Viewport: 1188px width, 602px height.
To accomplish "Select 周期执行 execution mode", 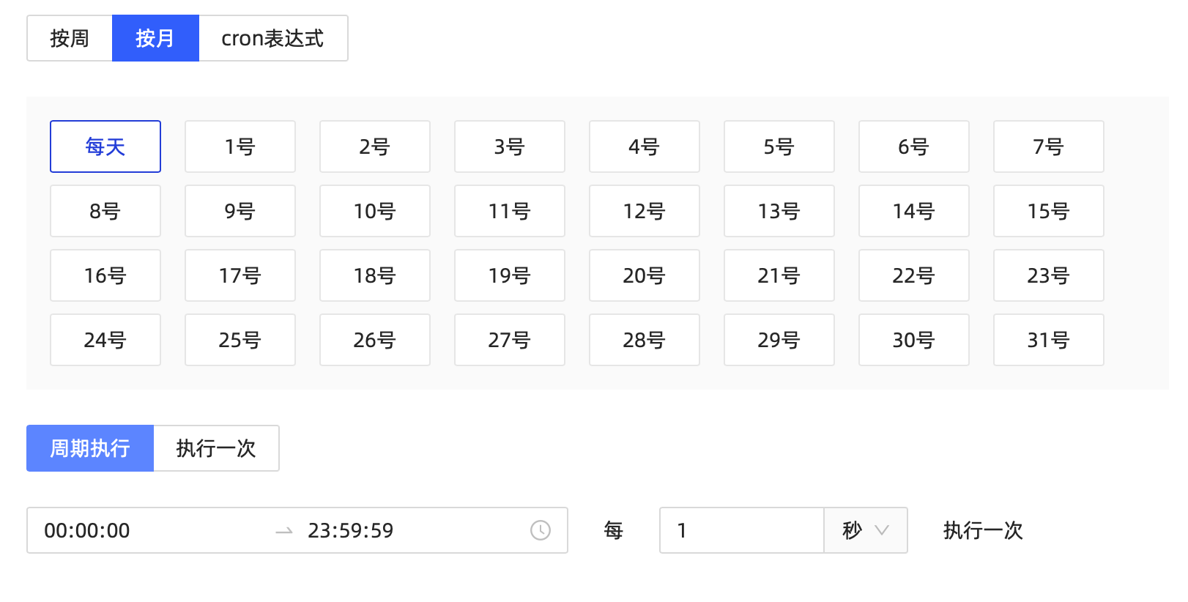I will click(90, 448).
